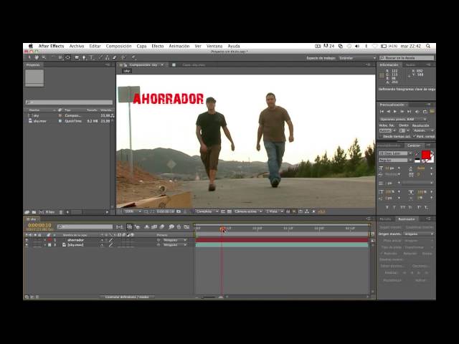Open parent dropdown for ahorrador layer
The height and width of the screenshot is (344, 459).
(175, 240)
